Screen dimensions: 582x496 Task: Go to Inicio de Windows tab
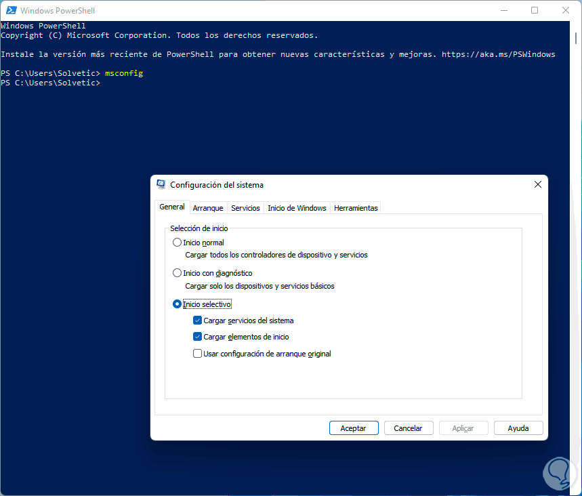(297, 208)
